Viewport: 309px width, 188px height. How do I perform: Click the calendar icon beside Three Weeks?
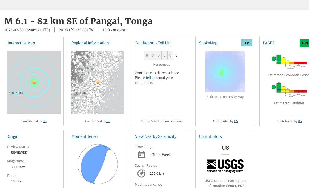pyautogui.click(x=141, y=155)
